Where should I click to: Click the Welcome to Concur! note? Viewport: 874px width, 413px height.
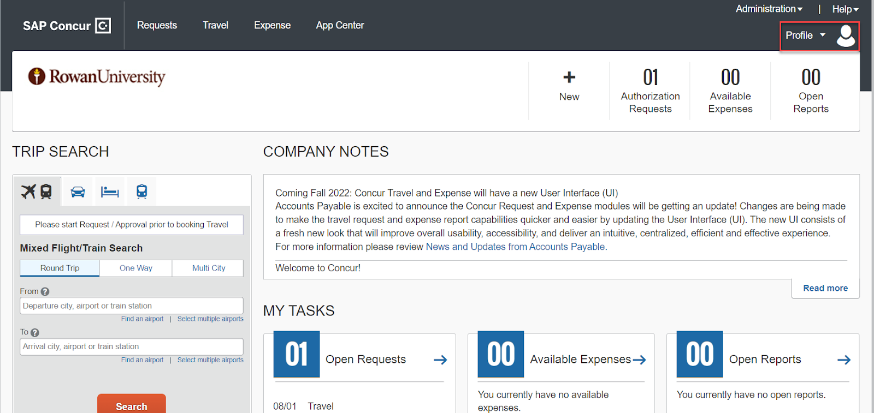[x=318, y=268]
